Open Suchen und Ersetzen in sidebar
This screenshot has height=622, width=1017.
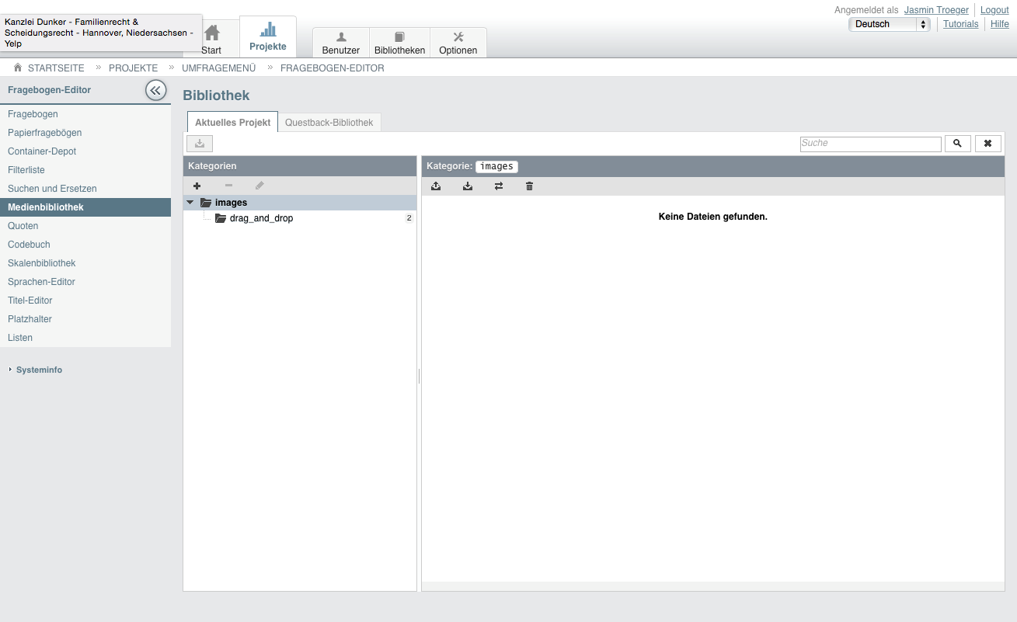click(x=85, y=189)
